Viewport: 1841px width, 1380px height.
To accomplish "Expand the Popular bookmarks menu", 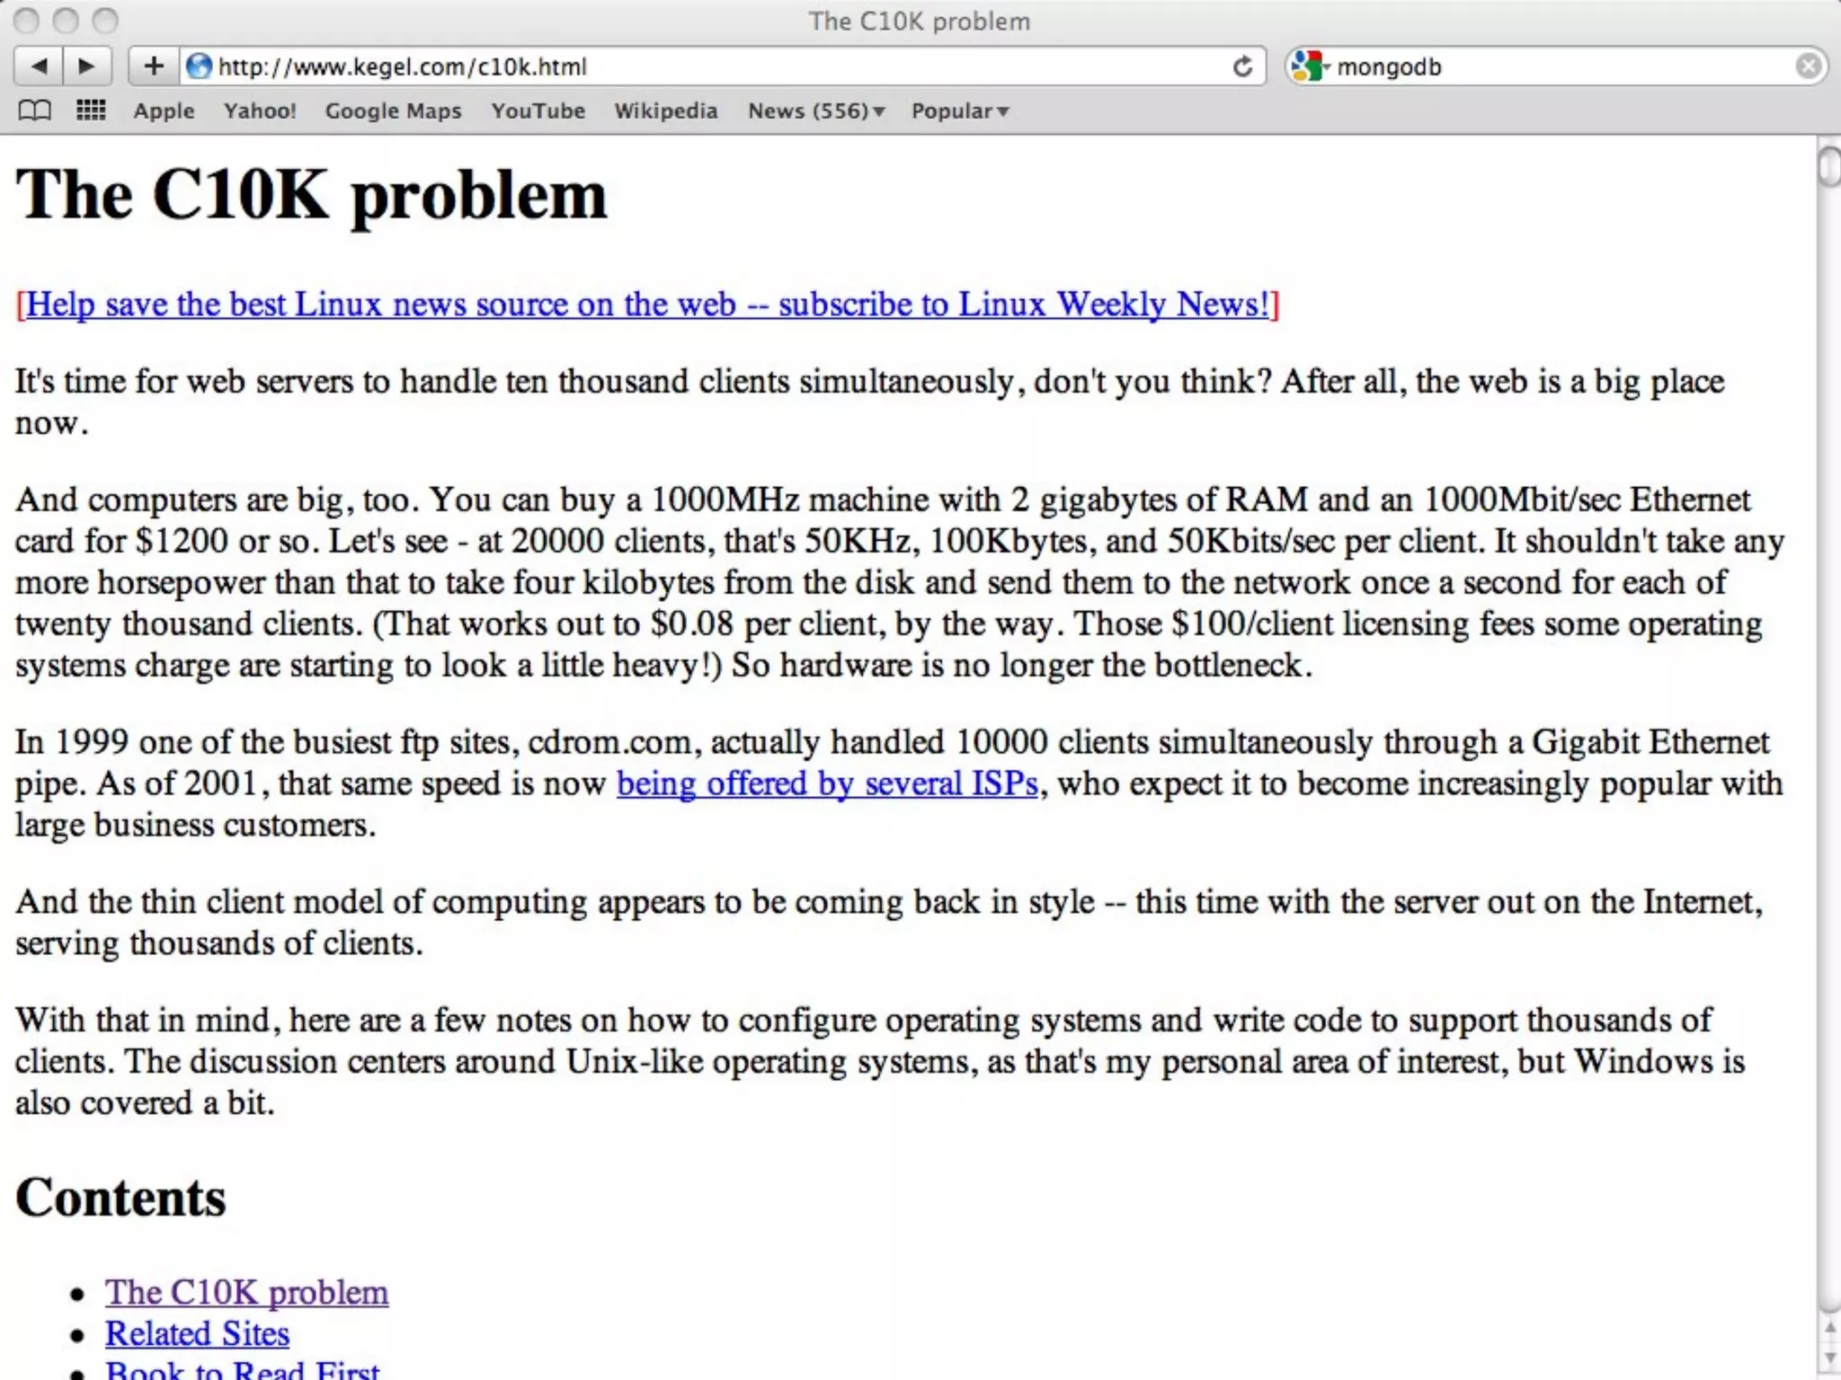I will pyautogui.click(x=959, y=111).
